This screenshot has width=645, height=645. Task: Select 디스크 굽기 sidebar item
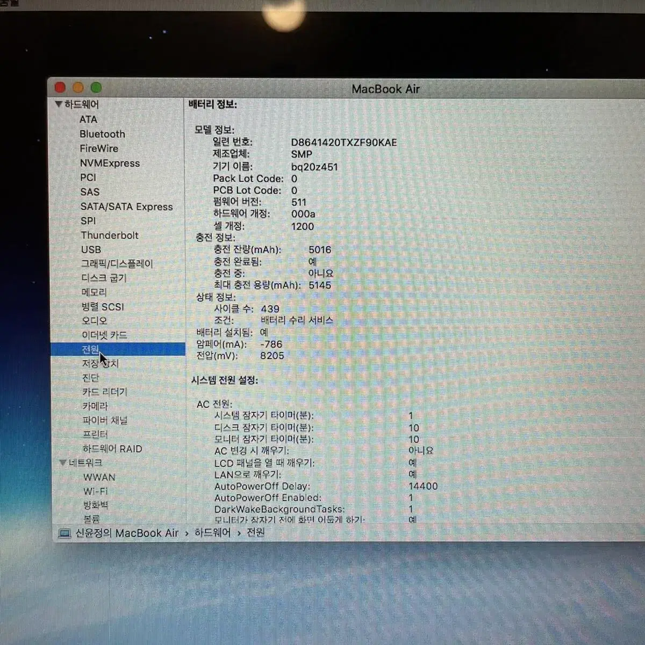click(104, 278)
